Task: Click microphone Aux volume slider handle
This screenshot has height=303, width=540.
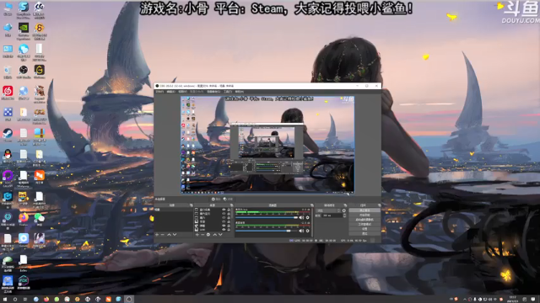Action: 296,217
